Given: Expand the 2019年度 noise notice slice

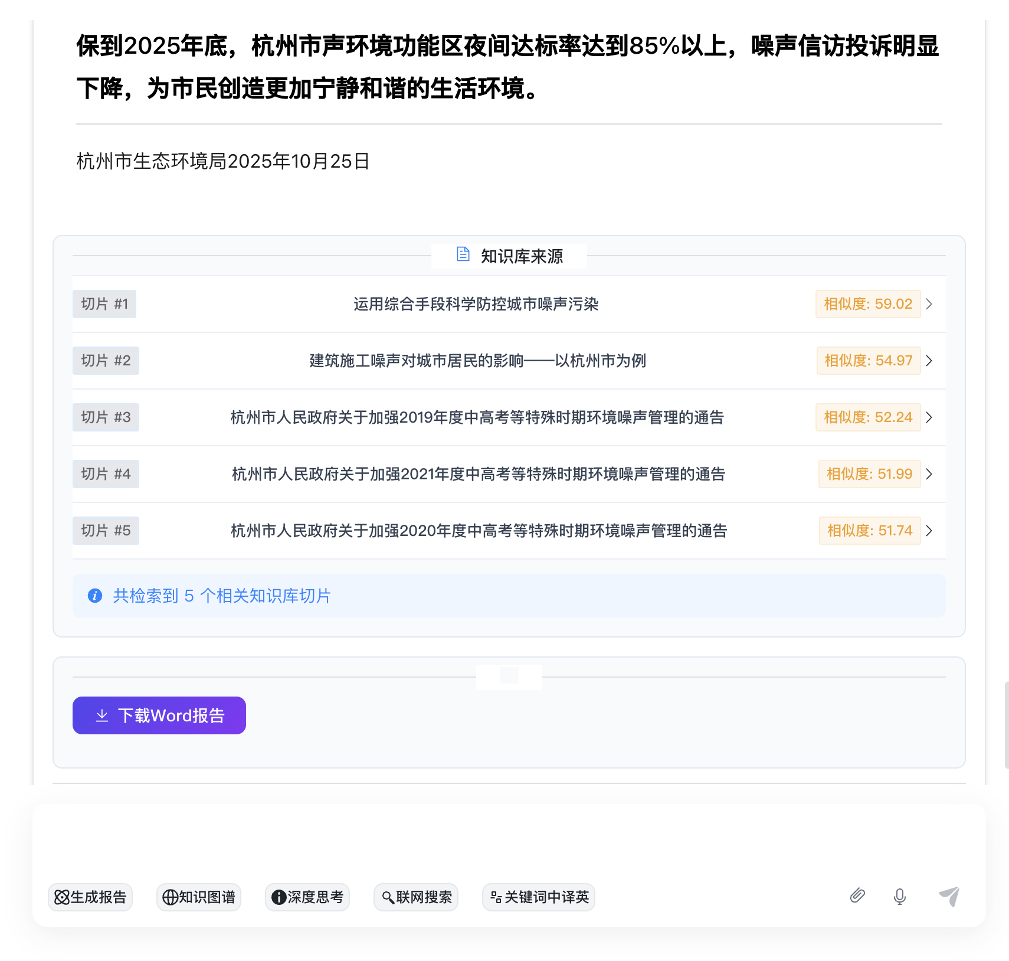Looking at the screenshot, I should (929, 417).
